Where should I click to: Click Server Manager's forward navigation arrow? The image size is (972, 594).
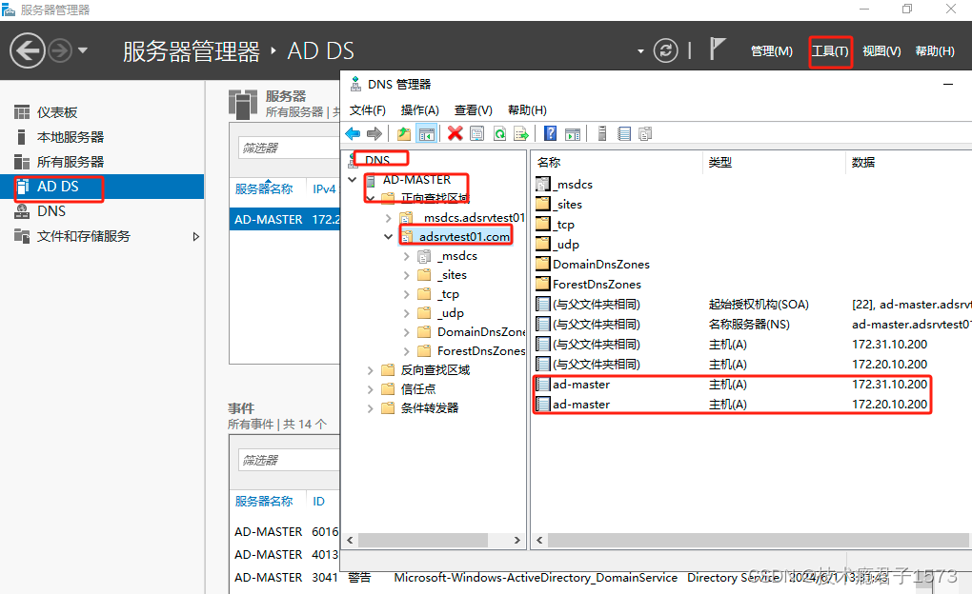[60, 50]
